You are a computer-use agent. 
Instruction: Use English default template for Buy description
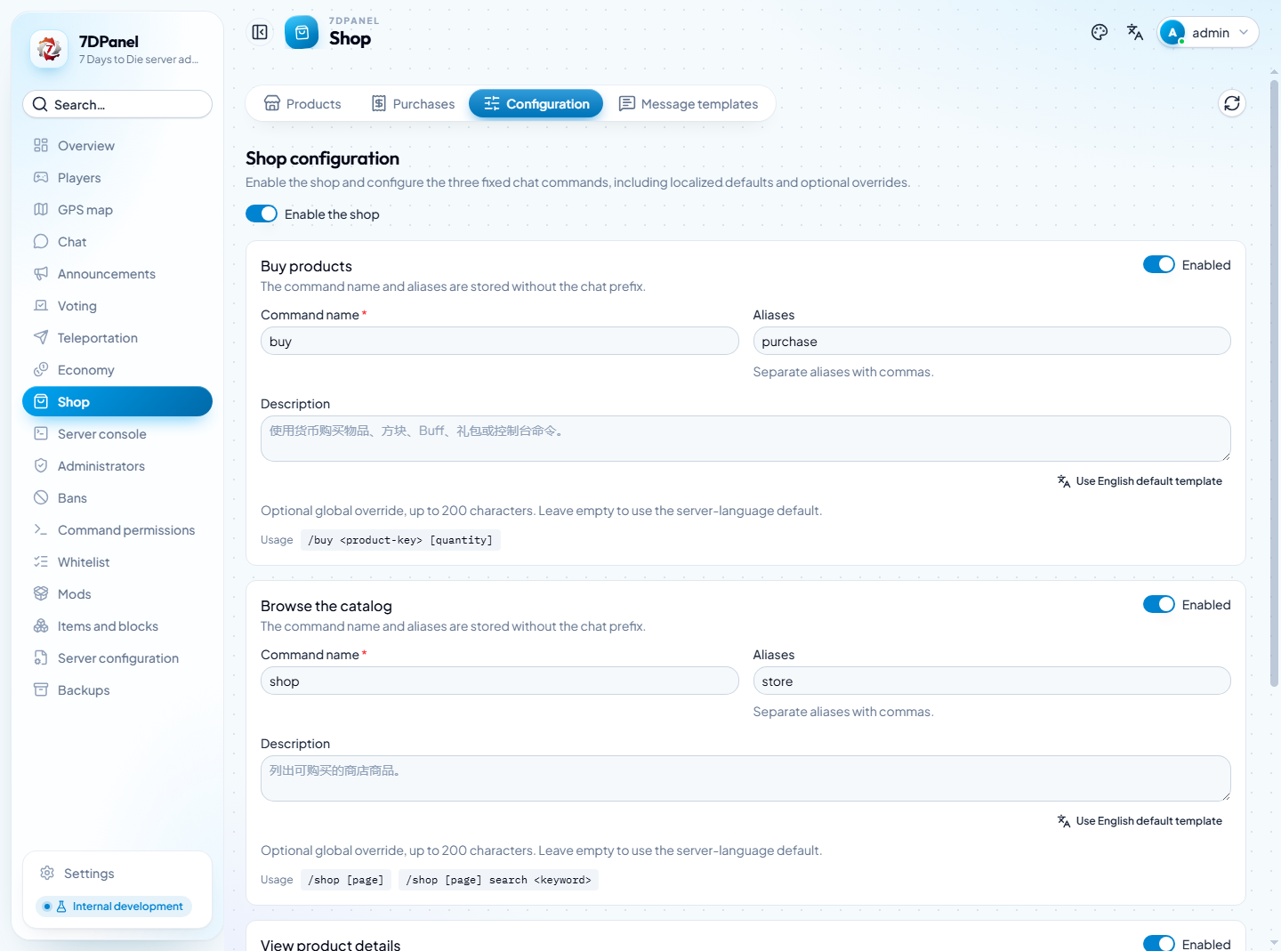click(1140, 481)
